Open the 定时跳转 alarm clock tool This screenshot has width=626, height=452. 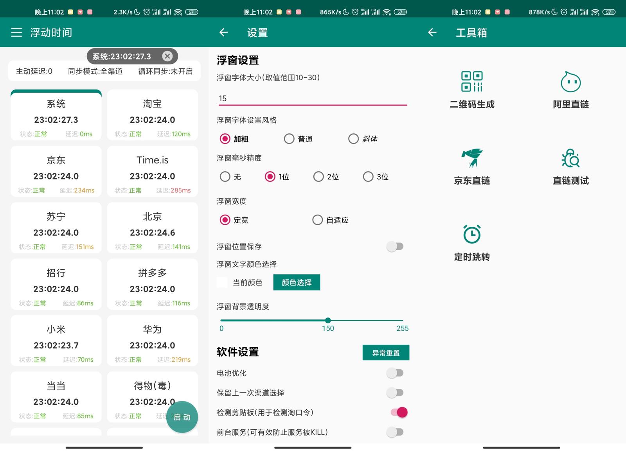(x=471, y=242)
